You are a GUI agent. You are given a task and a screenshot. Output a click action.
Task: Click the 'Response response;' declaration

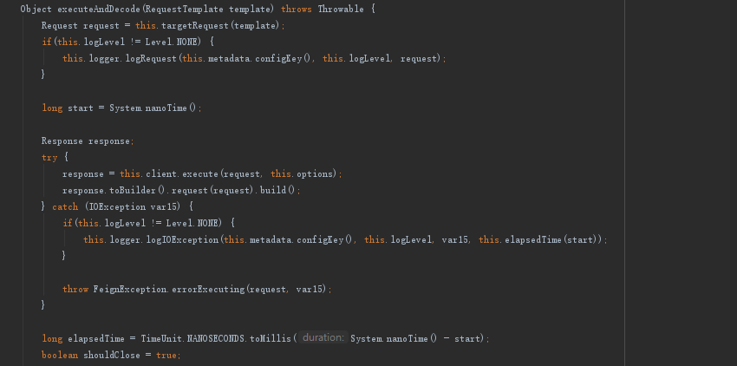coord(88,141)
